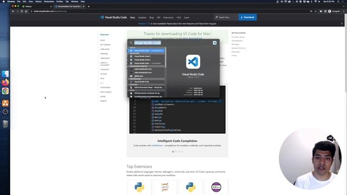Screen dimensions: 347x195
Task: Click the first Python extension icon
Action: 139,187
